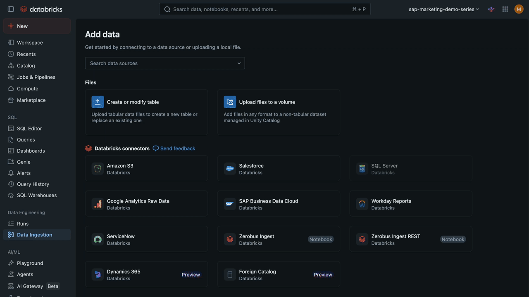
Task: Select the SQL Editor icon in the sidebar
Action: point(9,128)
